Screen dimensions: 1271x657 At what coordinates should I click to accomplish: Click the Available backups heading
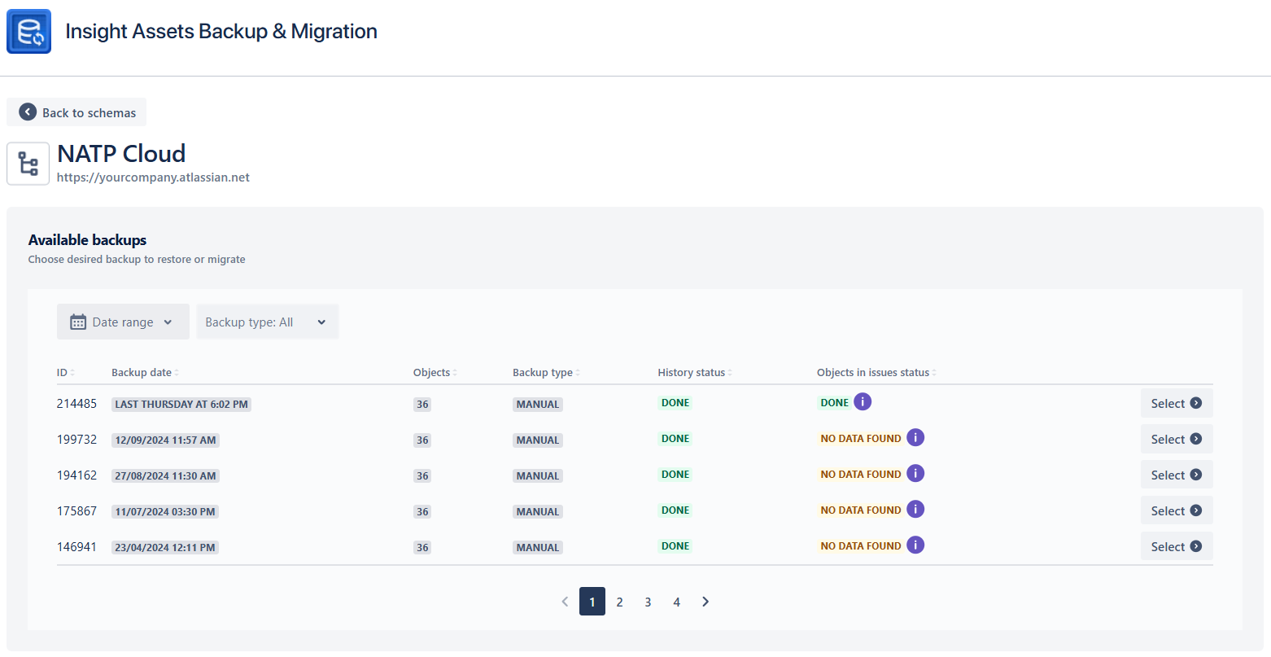tap(87, 240)
